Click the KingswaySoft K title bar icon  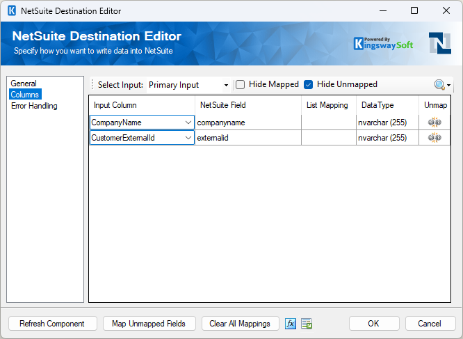12,10
